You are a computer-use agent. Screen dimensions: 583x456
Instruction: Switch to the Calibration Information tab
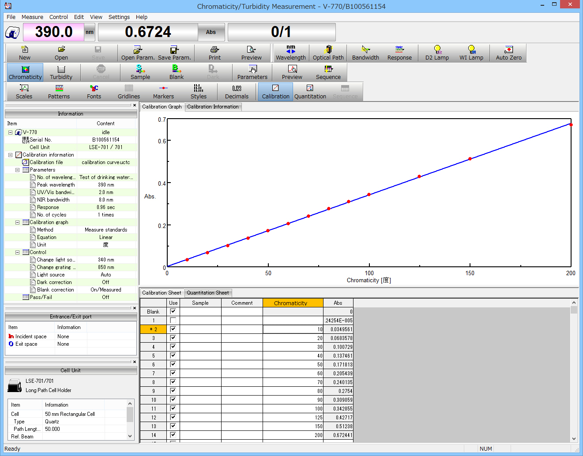coord(213,107)
